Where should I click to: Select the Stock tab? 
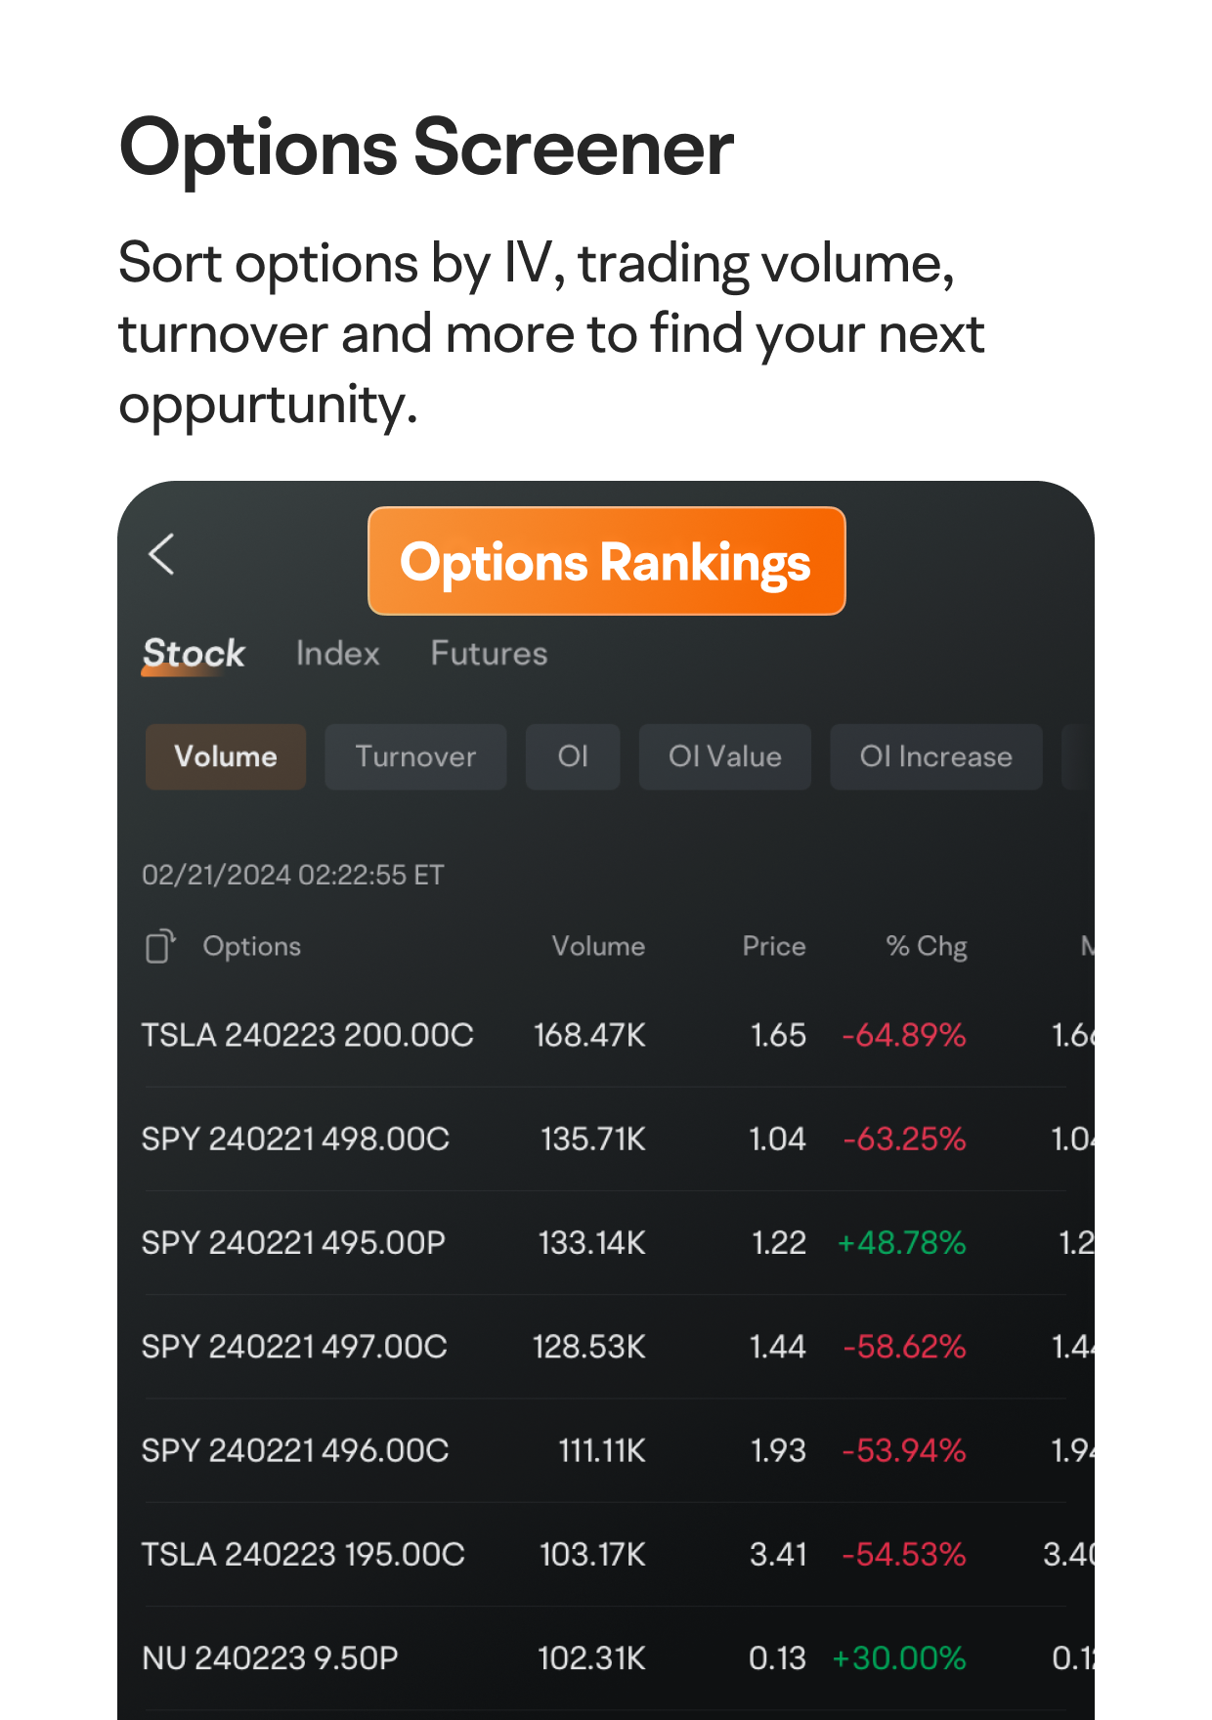[x=194, y=653]
